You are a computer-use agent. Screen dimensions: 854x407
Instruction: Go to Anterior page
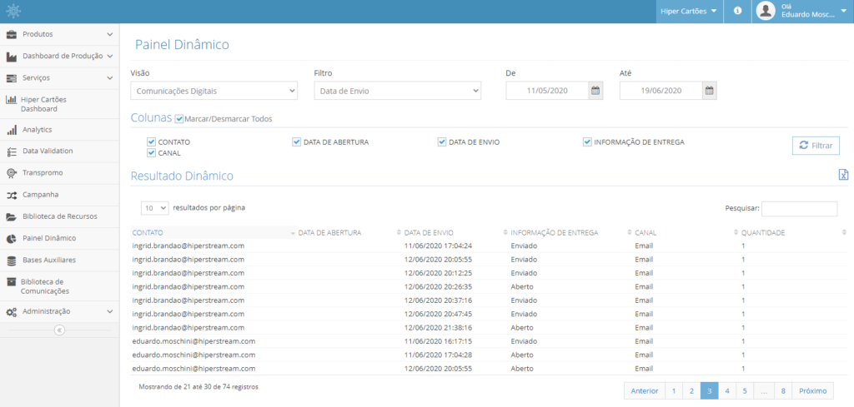point(645,390)
